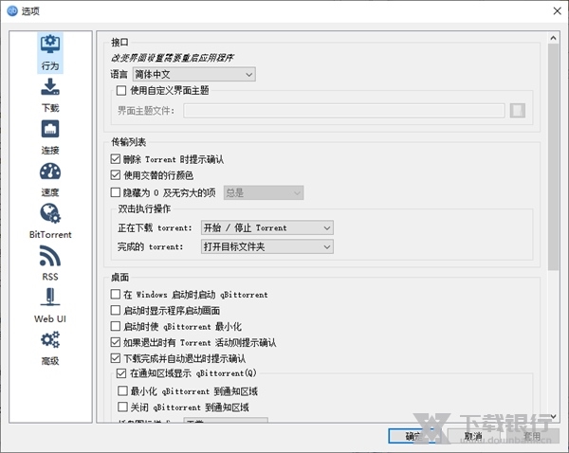Screen dimensions: 569x453
Task: Select the 连接 tab label
Action: 50,150
